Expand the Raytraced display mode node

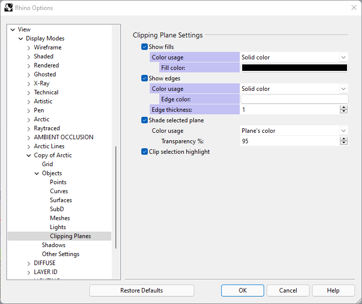[x=28, y=129]
